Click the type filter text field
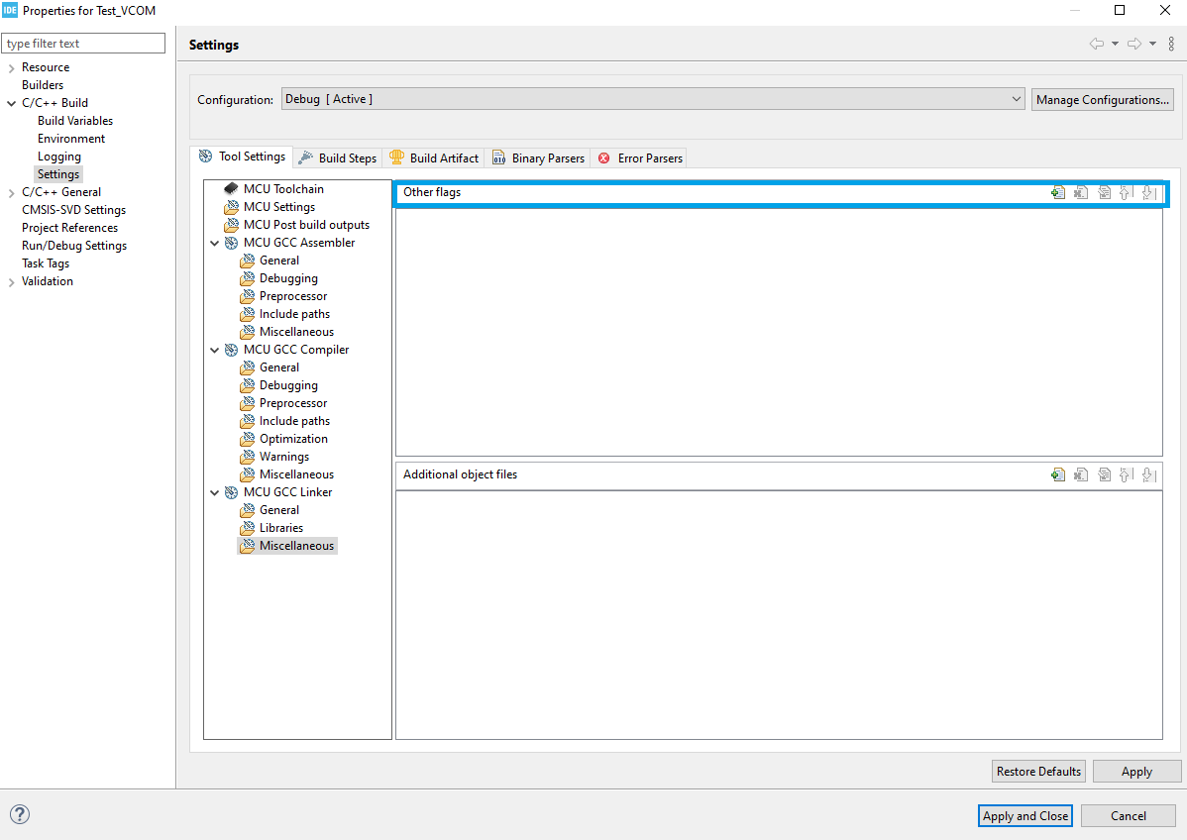Viewport: 1187px width, 840px height. [x=83, y=43]
